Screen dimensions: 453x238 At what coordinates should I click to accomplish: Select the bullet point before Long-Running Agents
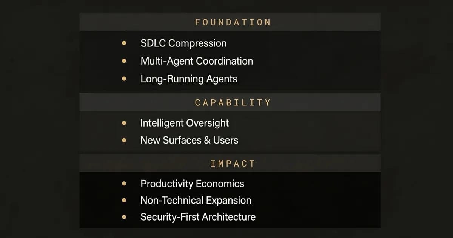(x=124, y=79)
